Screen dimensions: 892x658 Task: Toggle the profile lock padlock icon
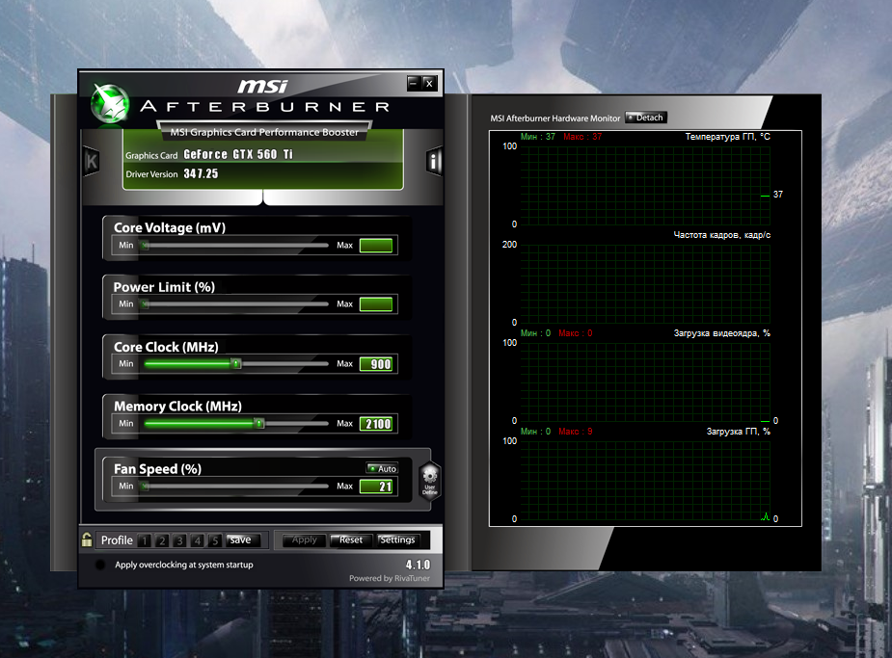click(x=87, y=540)
